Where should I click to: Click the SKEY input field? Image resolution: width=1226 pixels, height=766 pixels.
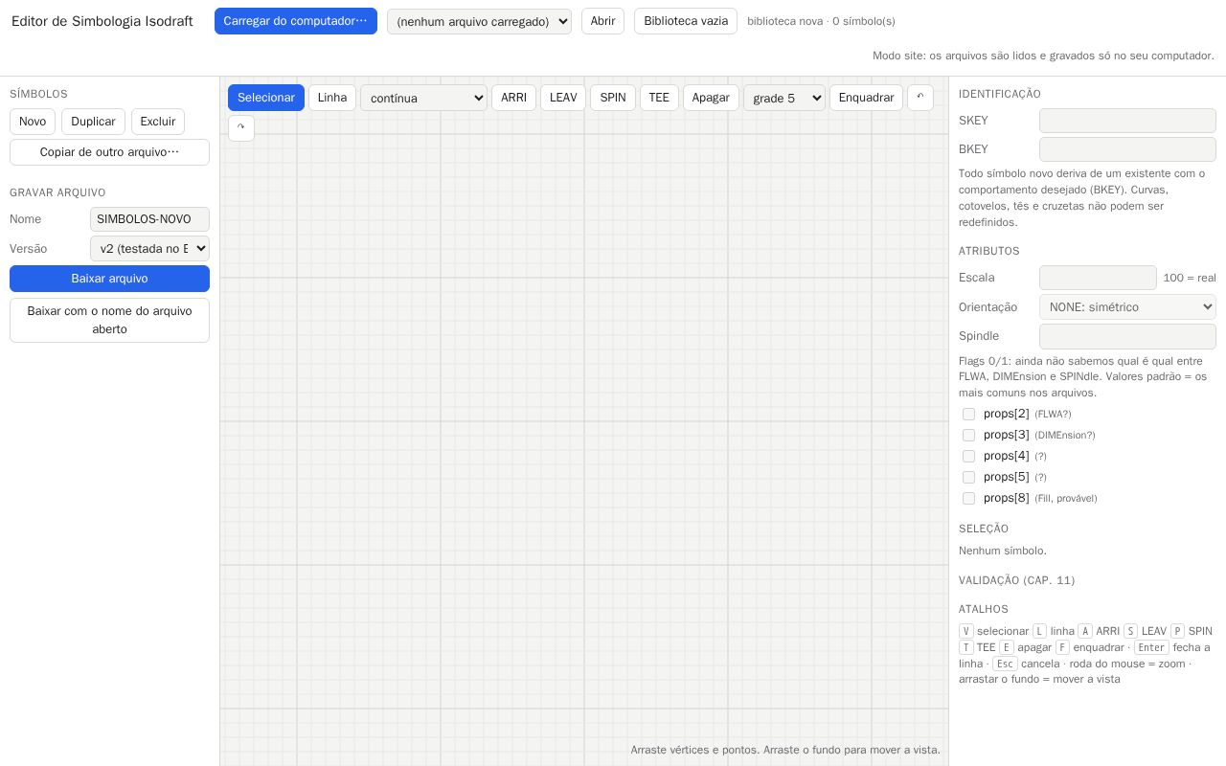tap(1127, 121)
